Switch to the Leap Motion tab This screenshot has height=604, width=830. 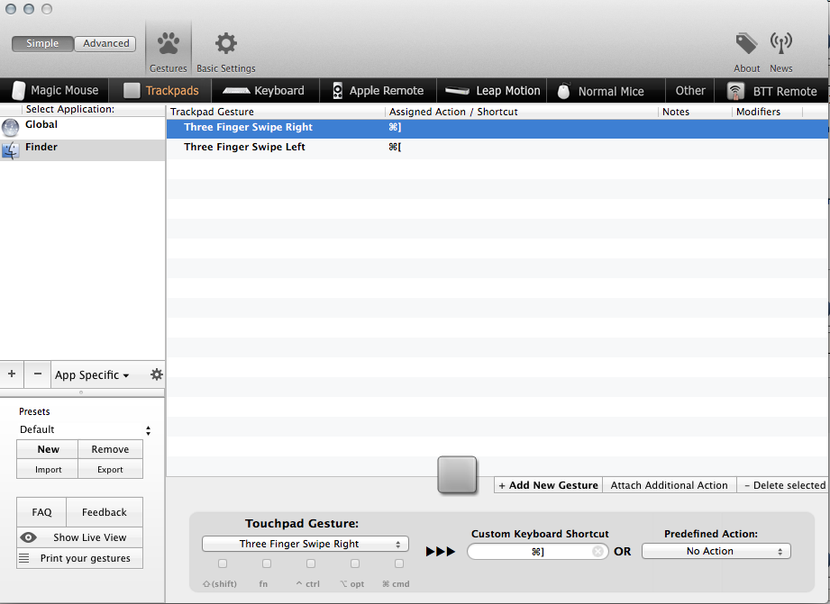(x=492, y=90)
